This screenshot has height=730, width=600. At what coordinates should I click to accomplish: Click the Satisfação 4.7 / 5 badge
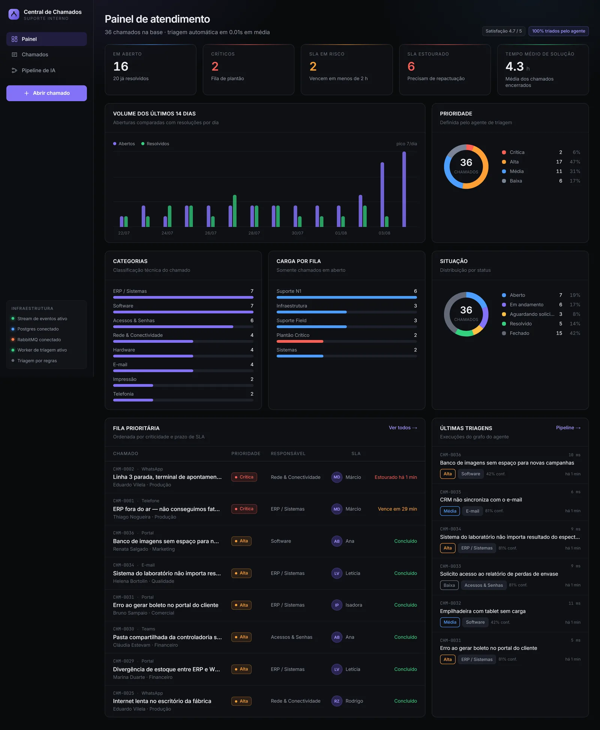pyautogui.click(x=503, y=31)
